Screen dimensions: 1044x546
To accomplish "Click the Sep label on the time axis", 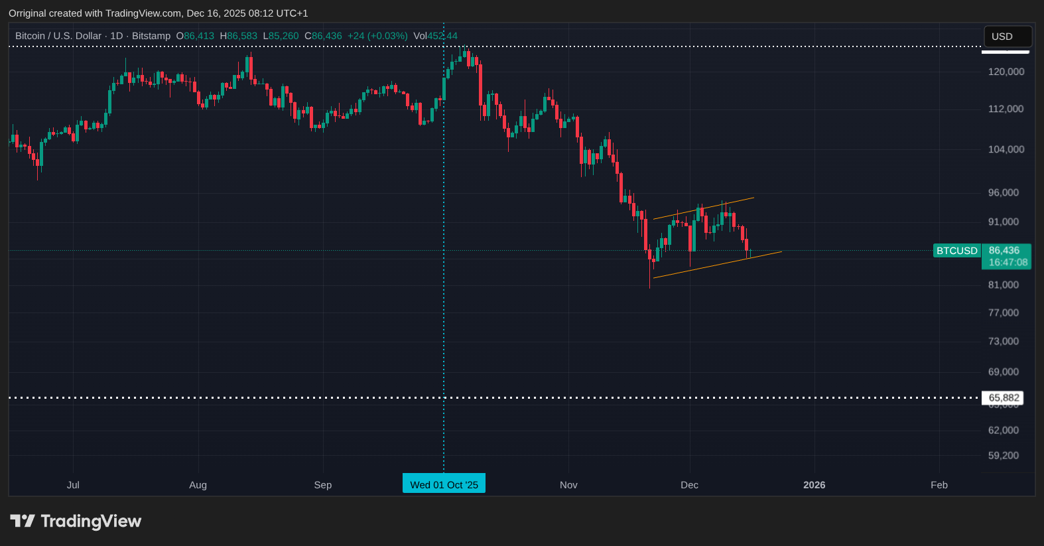I will [x=323, y=485].
